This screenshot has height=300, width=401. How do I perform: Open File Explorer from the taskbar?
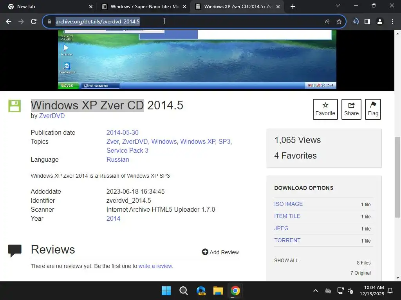click(x=218, y=291)
